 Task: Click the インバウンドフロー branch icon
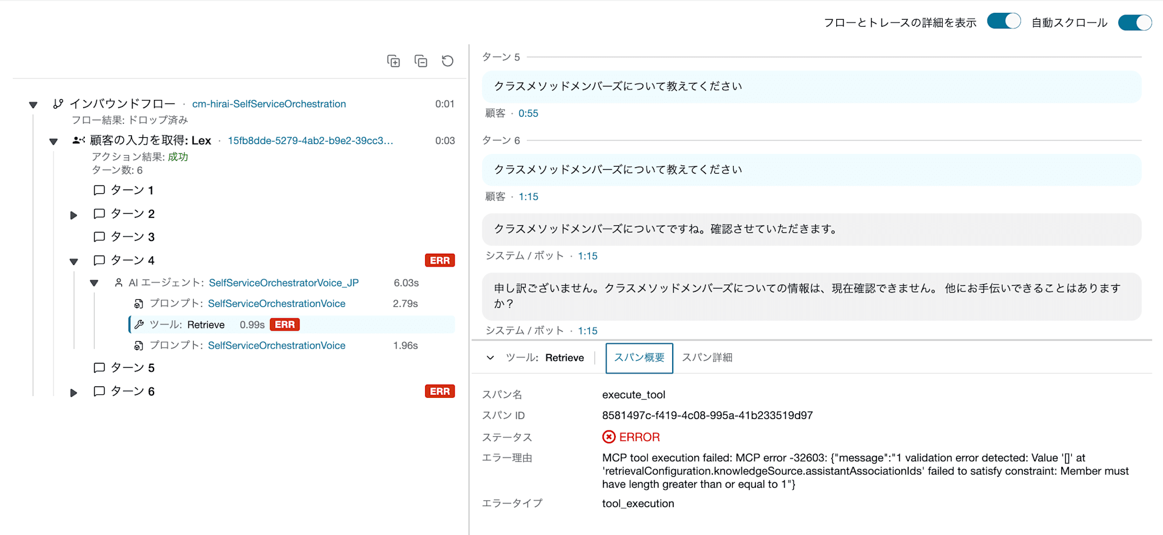click(x=58, y=104)
